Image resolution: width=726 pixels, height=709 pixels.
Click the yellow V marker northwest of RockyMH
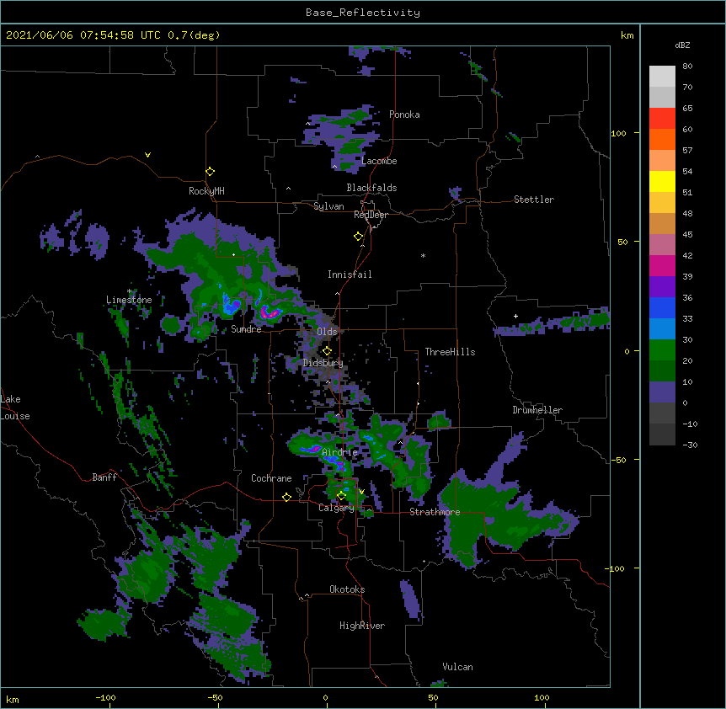click(147, 155)
